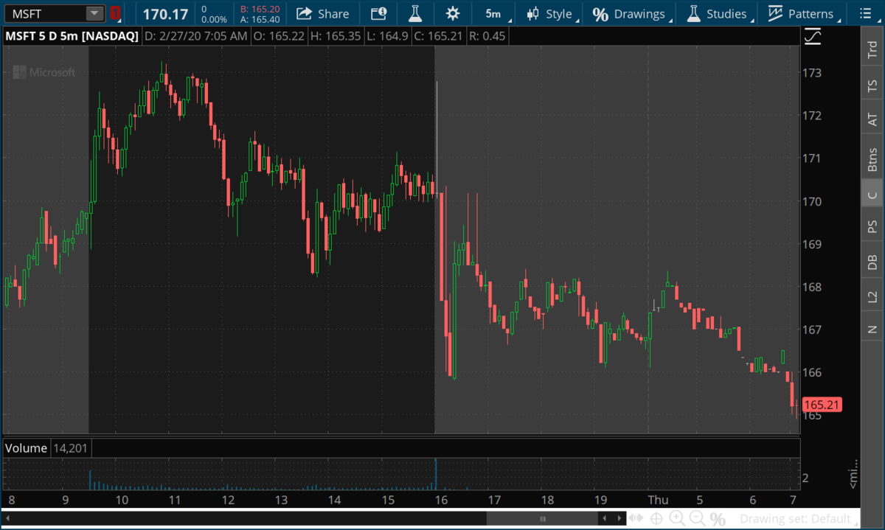
Task: Click the share arrow icon on the Share button
Action: tap(303, 13)
